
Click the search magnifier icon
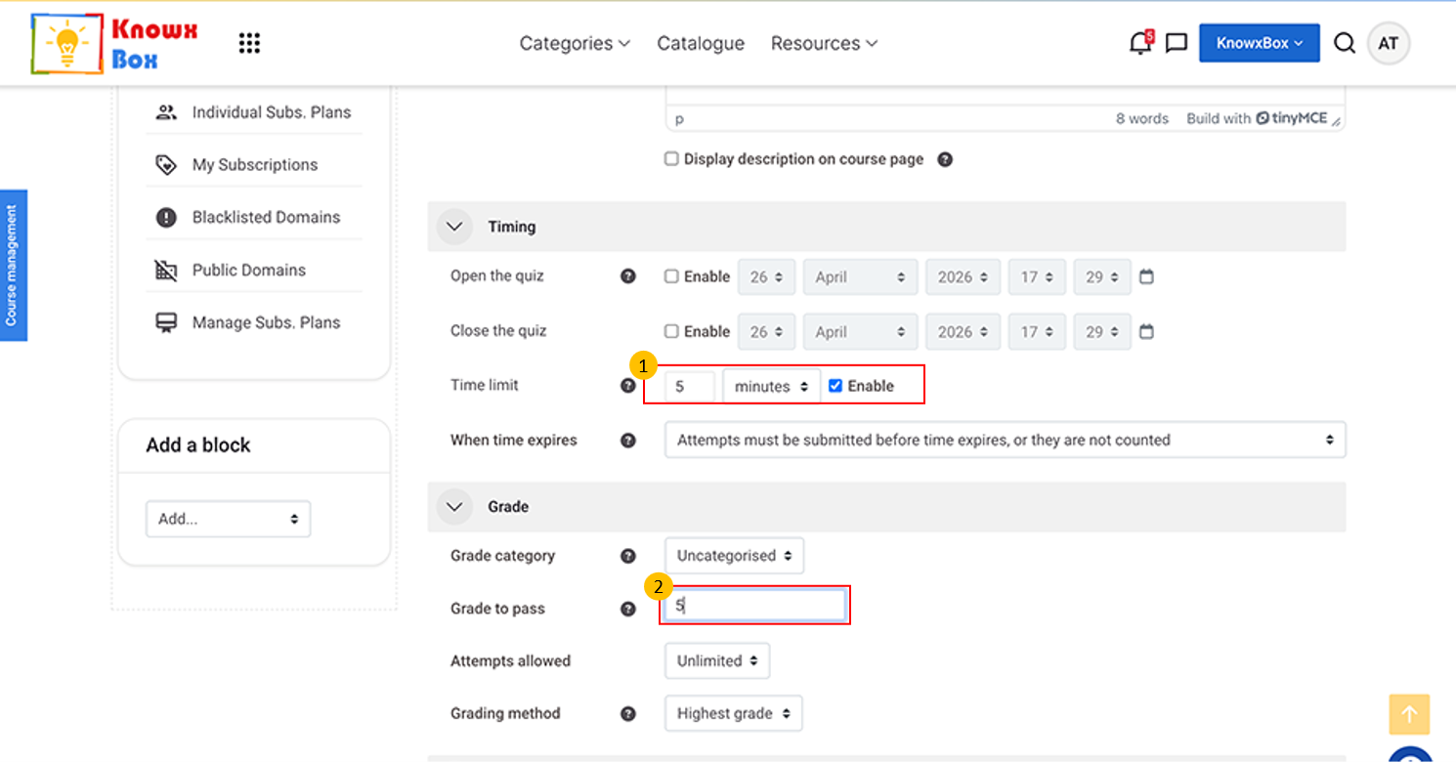tap(1345, 43)
